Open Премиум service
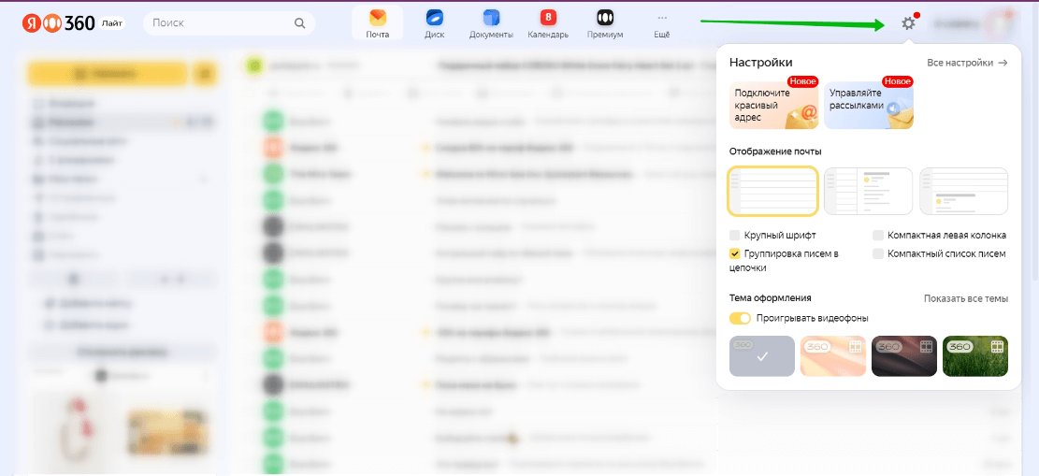 coord(605,23)
